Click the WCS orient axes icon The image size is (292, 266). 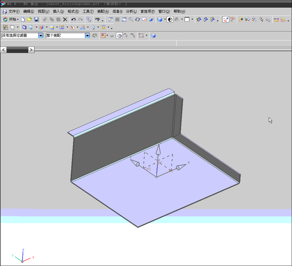[233, 19]
